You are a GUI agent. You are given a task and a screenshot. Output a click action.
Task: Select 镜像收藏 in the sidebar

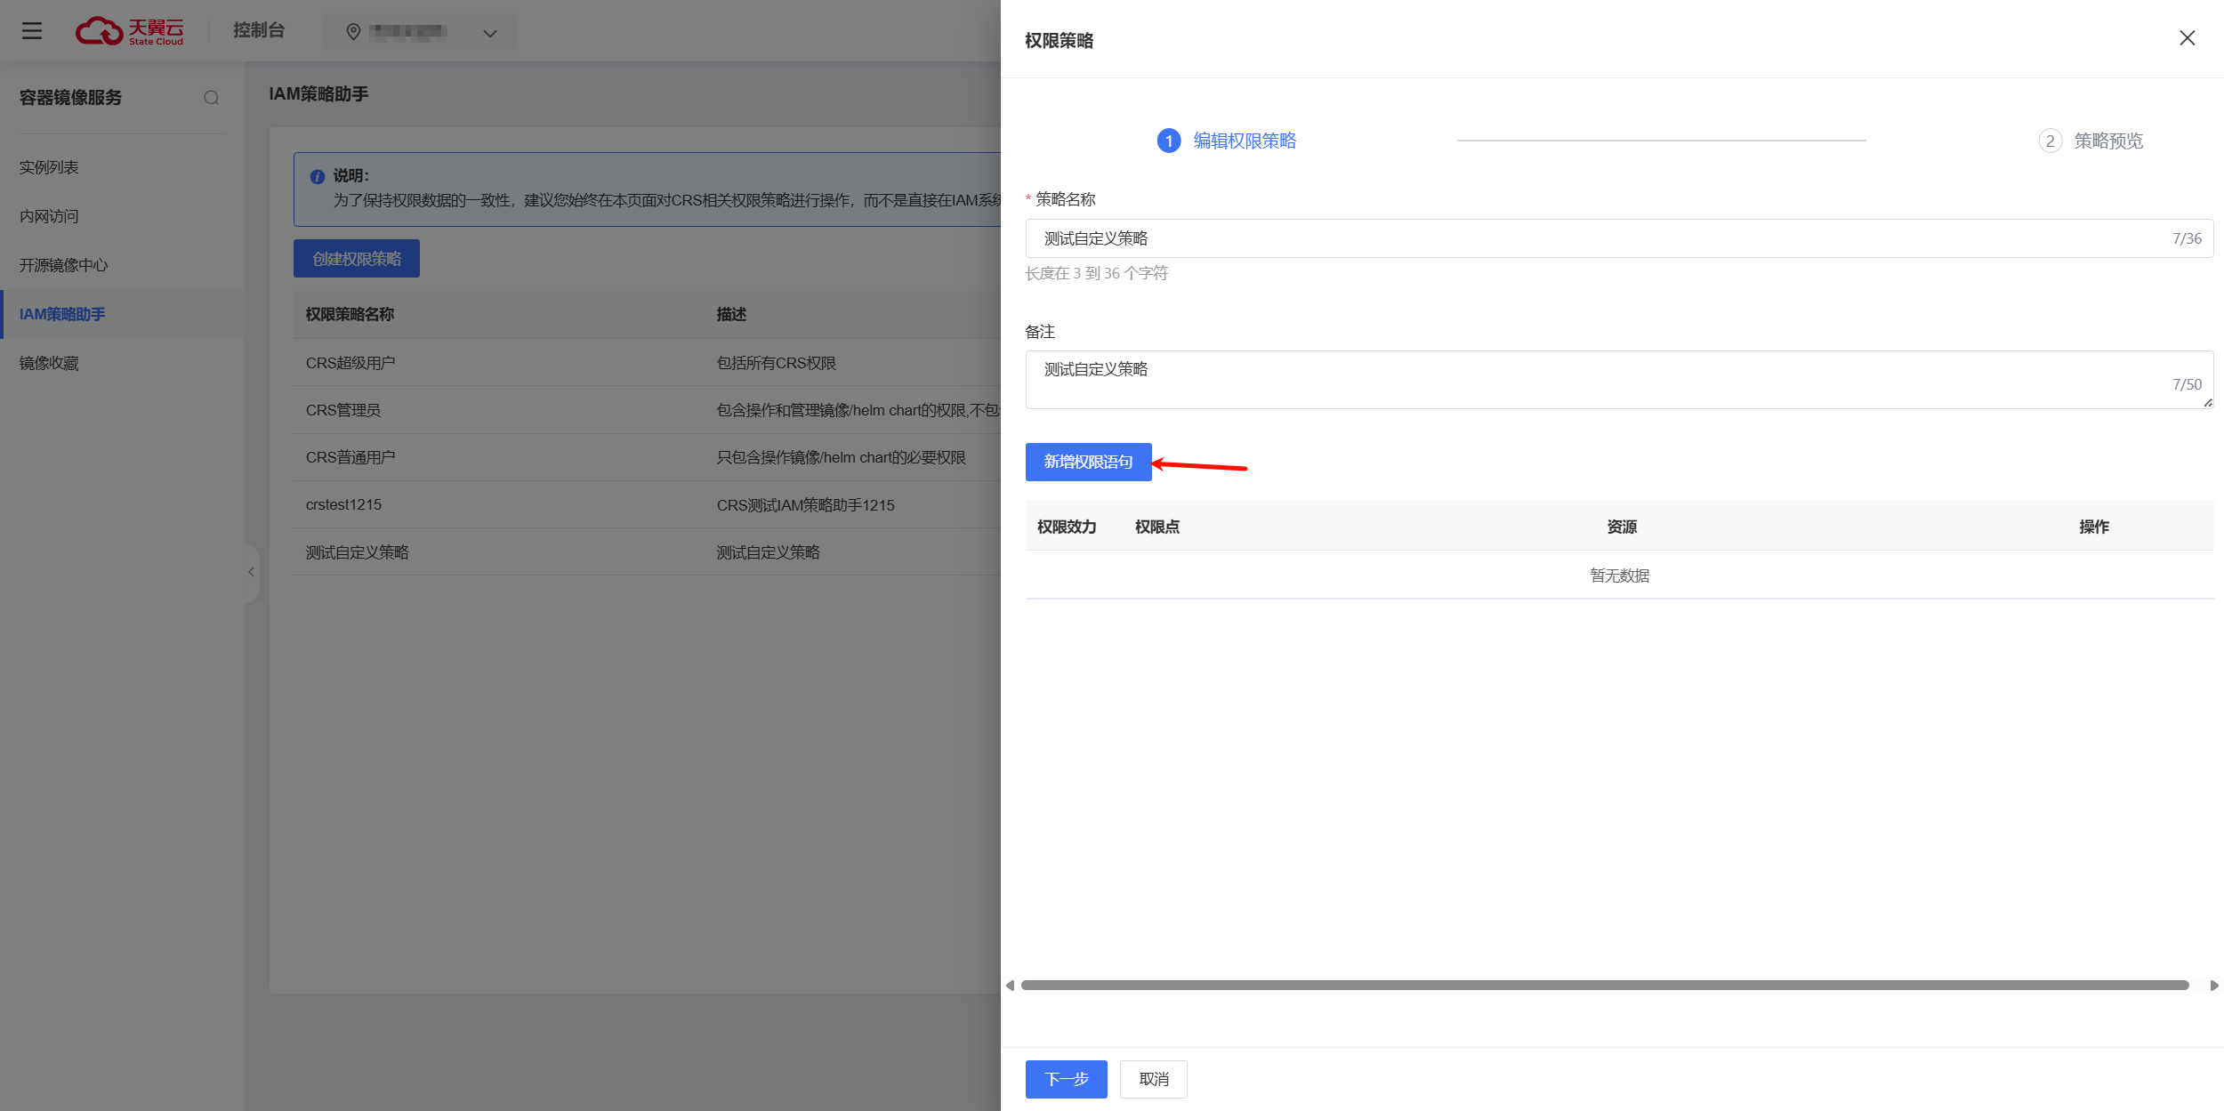(50, 363)
